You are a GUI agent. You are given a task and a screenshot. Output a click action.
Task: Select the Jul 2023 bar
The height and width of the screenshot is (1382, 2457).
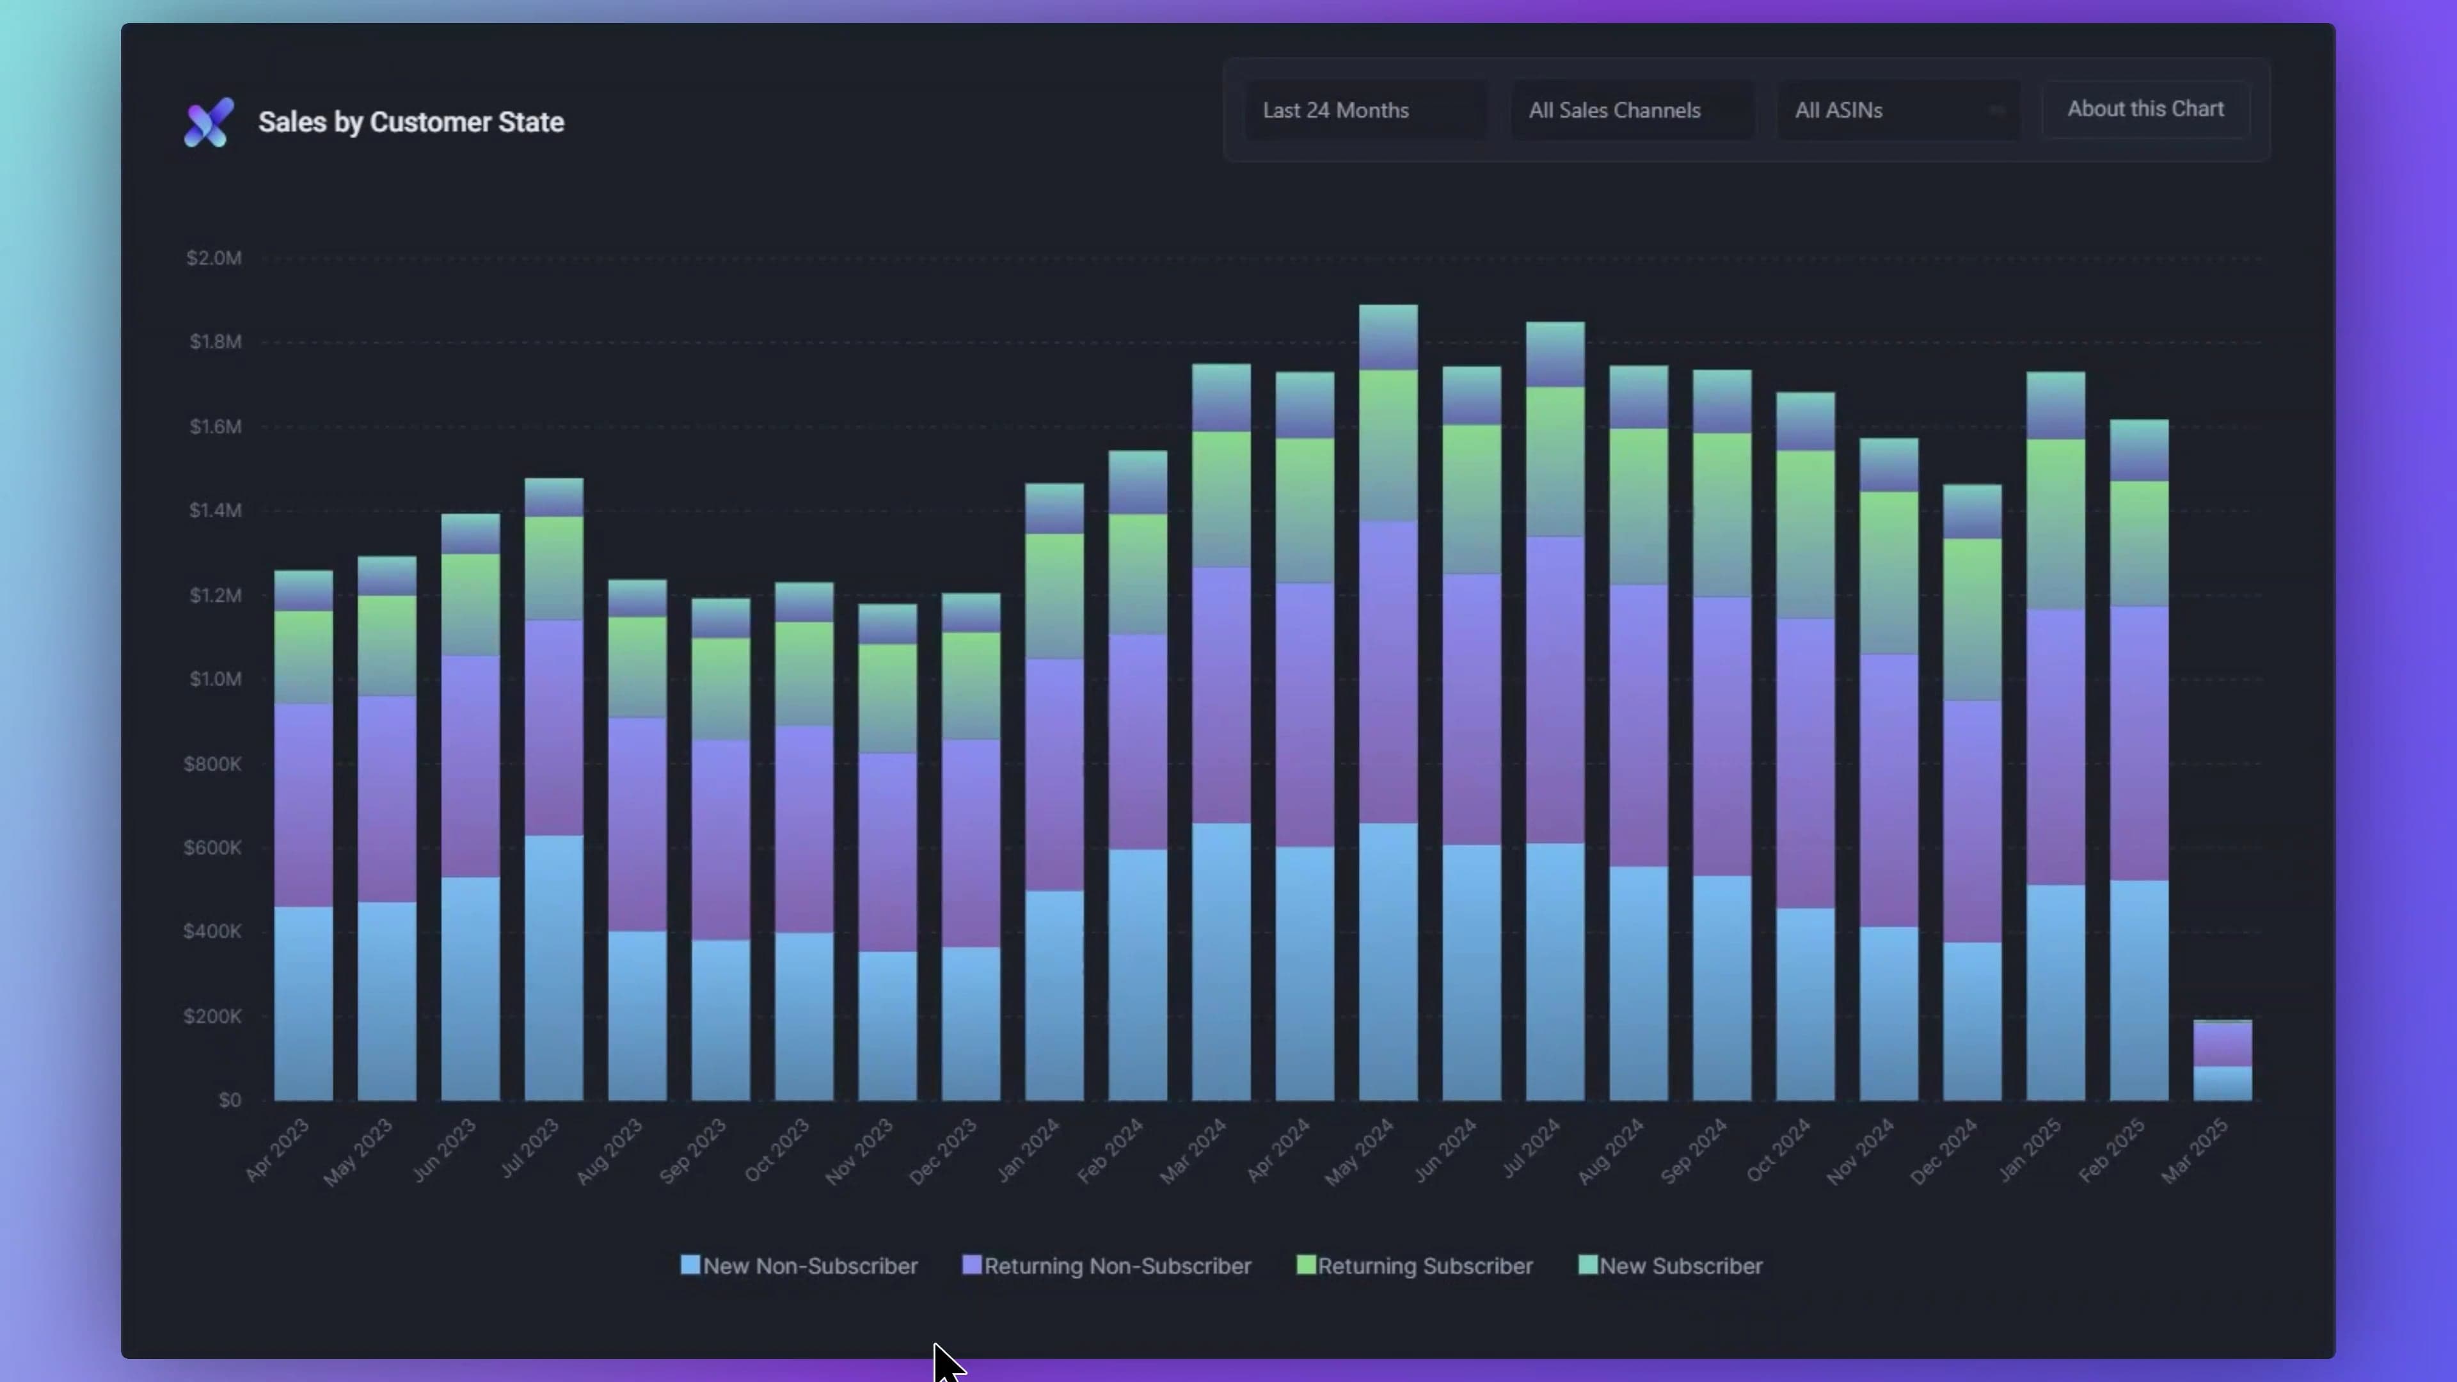(x=553, y=790)
